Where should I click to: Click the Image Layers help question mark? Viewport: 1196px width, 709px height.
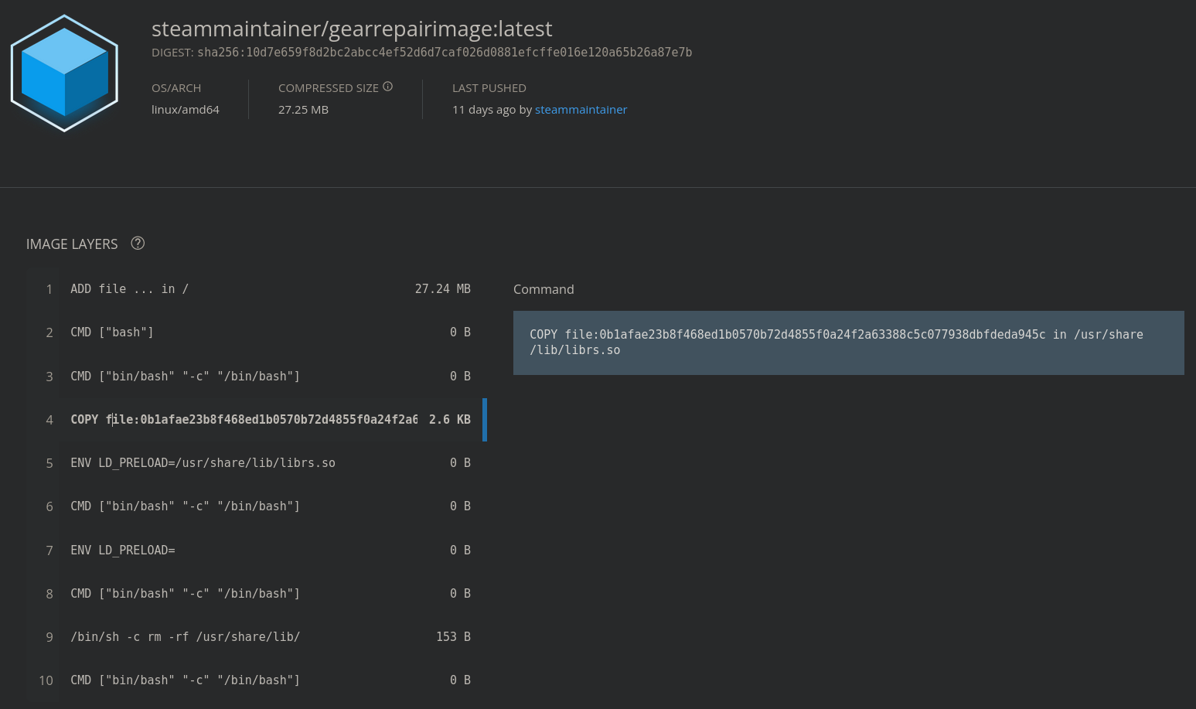[138, 243]
